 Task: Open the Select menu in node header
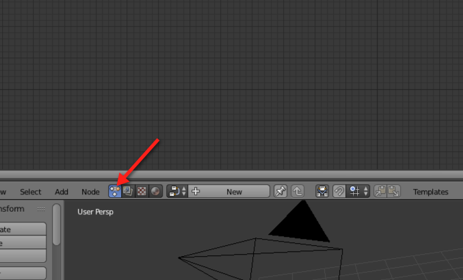pos(30,192)
